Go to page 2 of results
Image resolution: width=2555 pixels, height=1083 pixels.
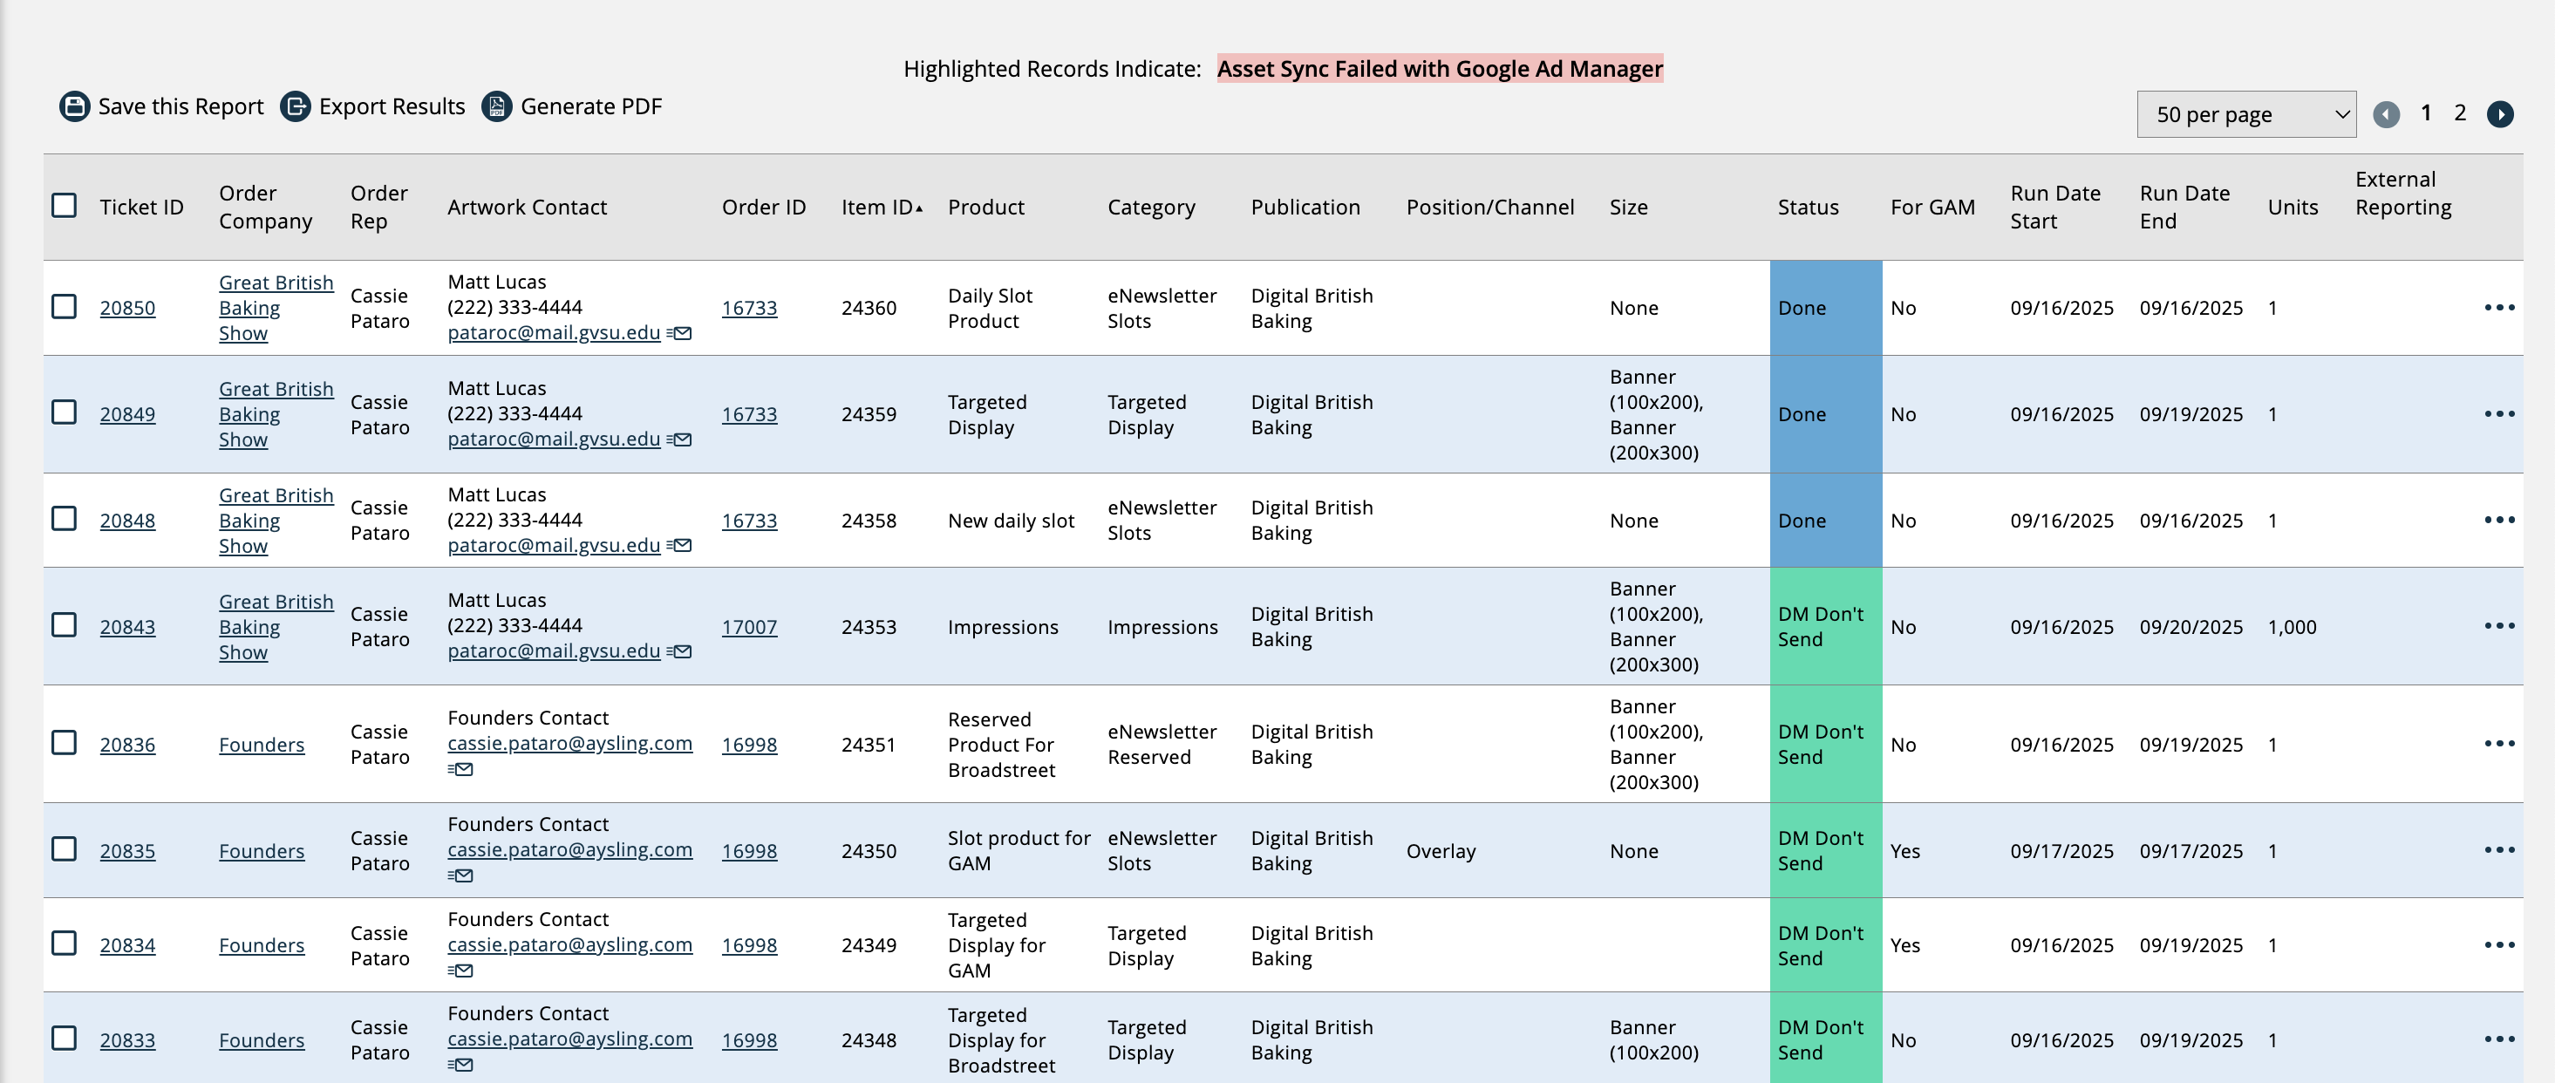[2460, 113]
